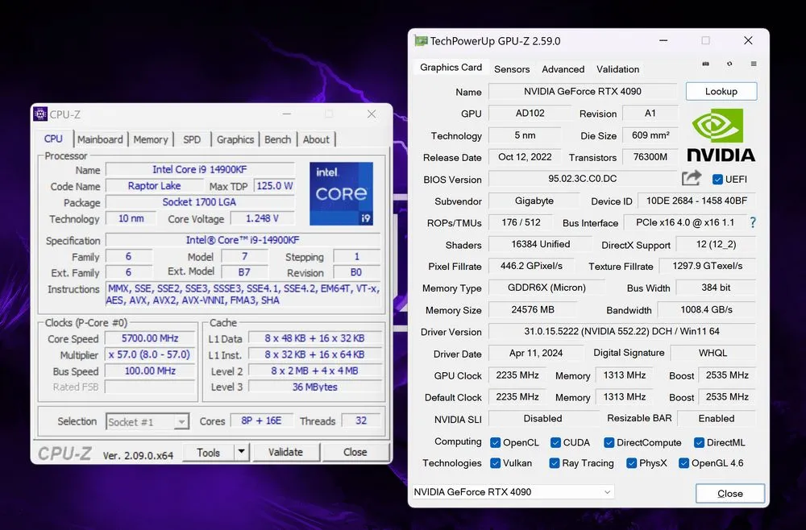Click the Intel Core i9 logo
The width and height of the screenshot is (806, 530).
(x=341, y=193)
